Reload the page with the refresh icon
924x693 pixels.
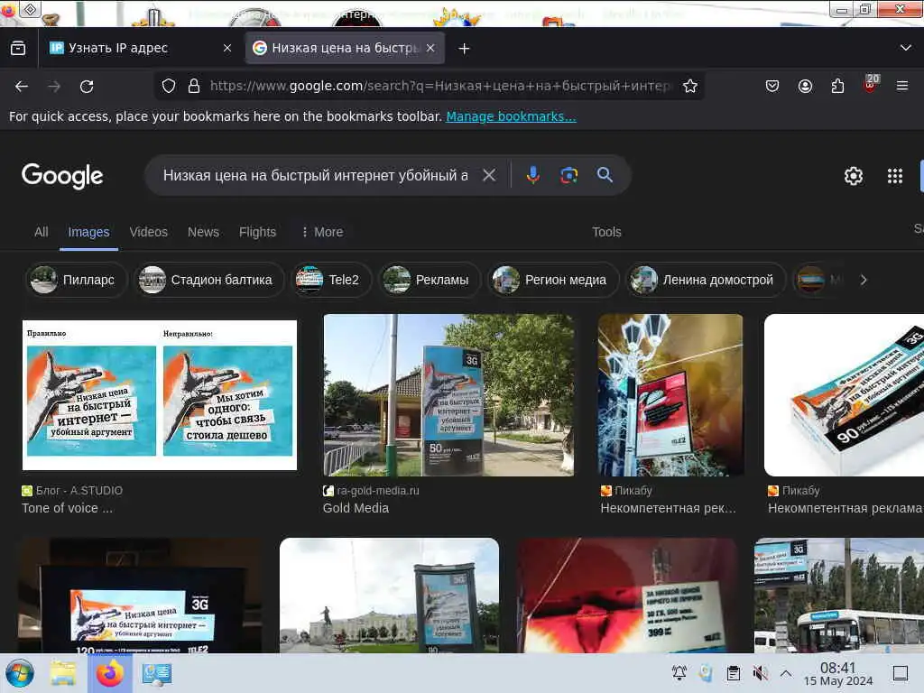[87, 87]
